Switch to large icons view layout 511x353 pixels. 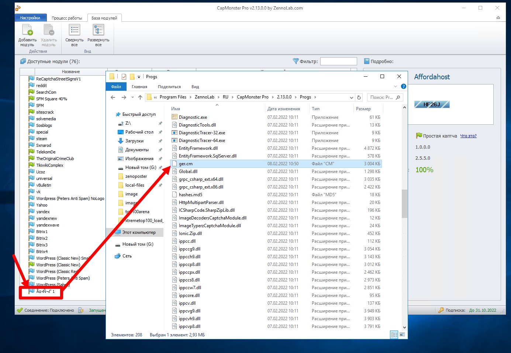pyautogui.click(x=402, y=335)
